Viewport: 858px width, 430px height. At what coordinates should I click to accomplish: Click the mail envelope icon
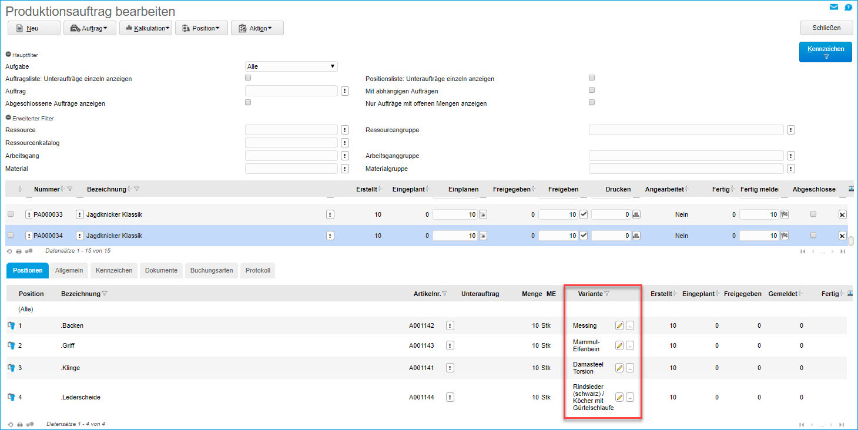click(833, 7)
